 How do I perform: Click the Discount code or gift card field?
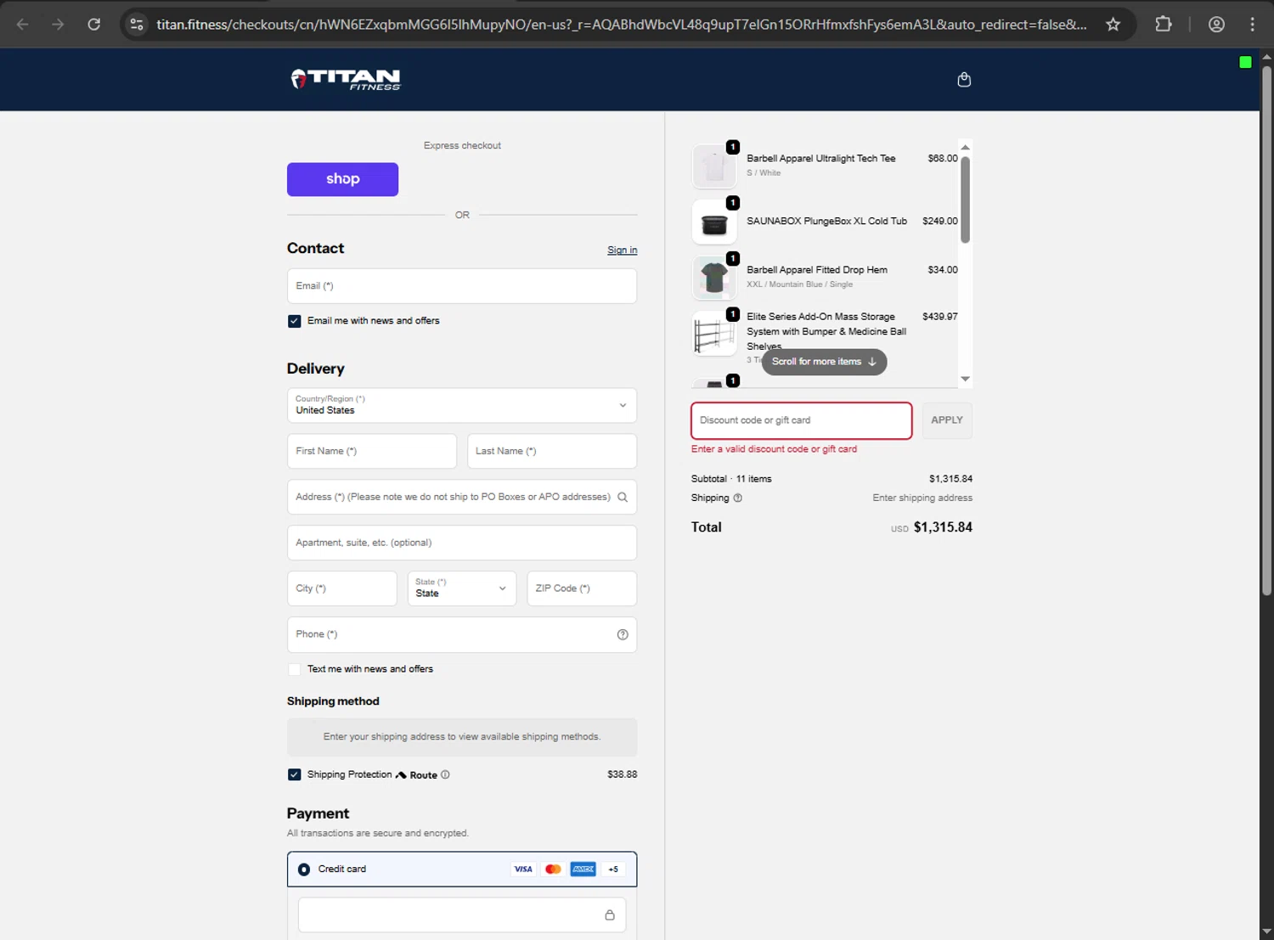802,420
